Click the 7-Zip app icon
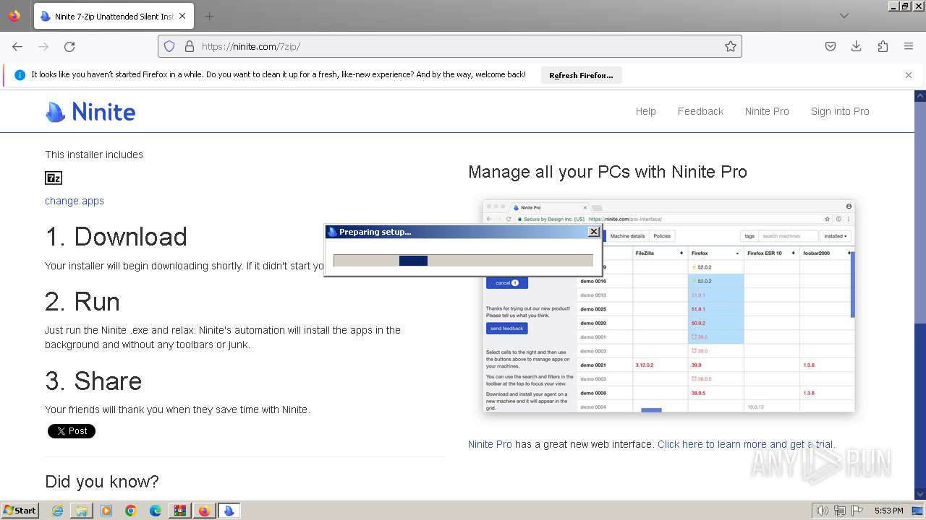Image resolution: width=926 pixels, height=520 pixels. (54, 178)
